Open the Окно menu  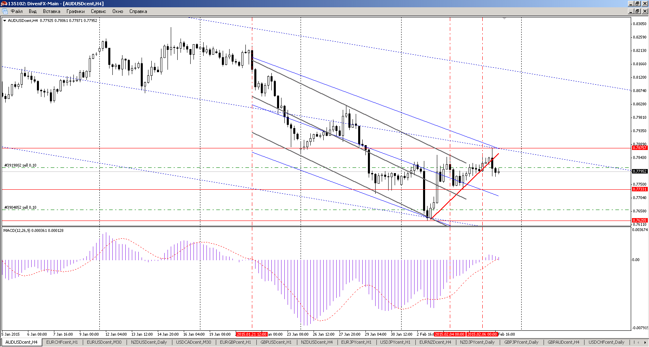[x=118, y=11]
